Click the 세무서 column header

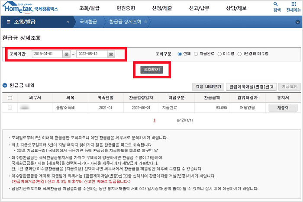pos(35,98)
